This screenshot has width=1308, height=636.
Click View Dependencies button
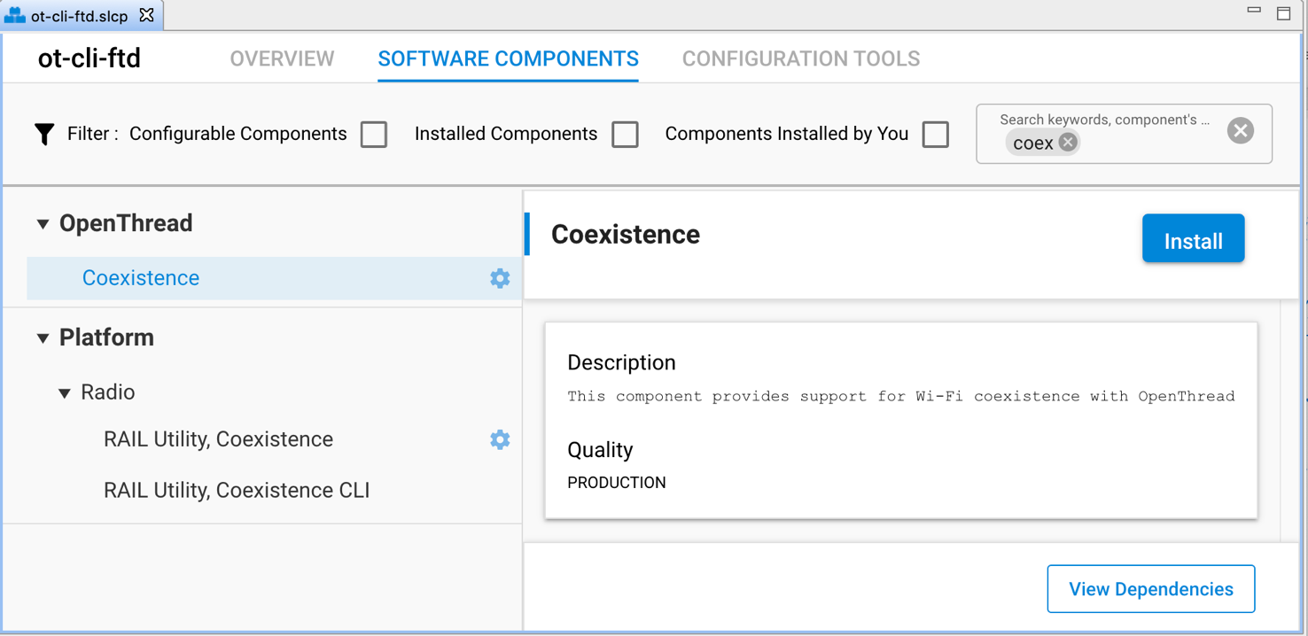pos(1150,589)
